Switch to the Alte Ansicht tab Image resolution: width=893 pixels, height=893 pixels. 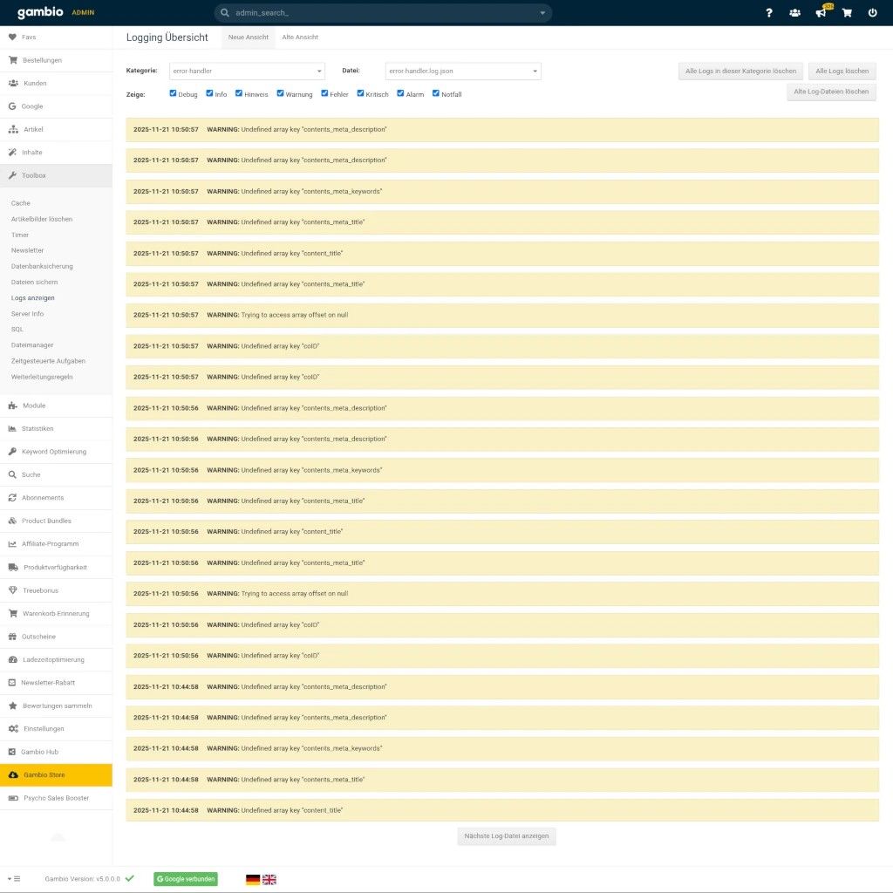point(300,37)
